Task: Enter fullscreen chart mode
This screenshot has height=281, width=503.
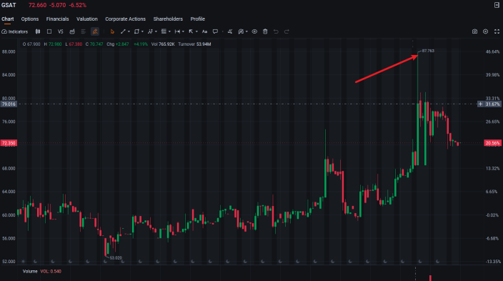Action: (497, 31)
